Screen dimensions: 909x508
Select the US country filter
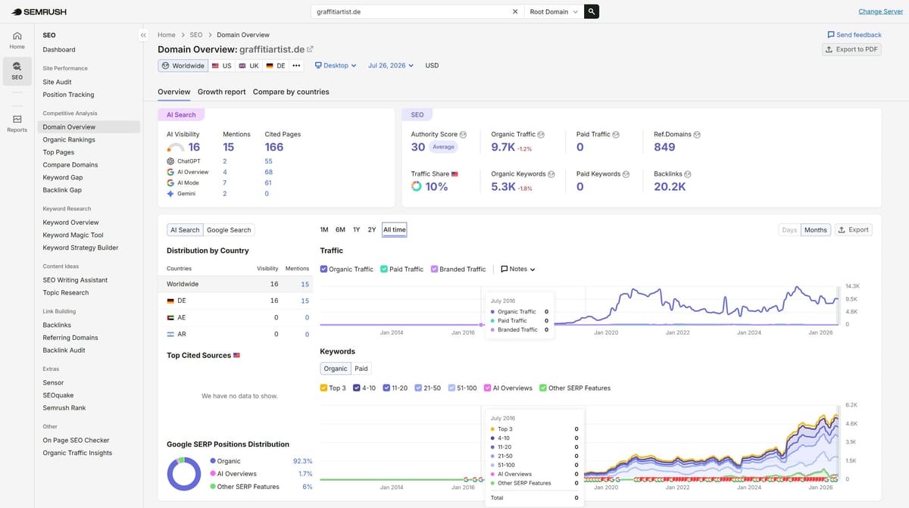pyautogui.click(x=221, y=66)
